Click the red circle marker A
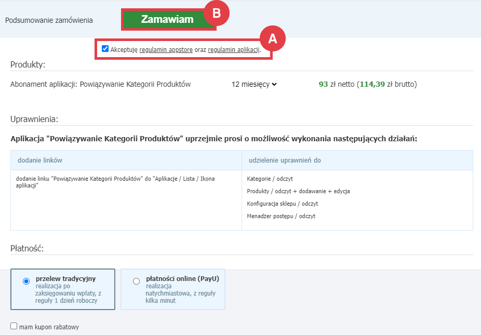 tap(273, 38)
